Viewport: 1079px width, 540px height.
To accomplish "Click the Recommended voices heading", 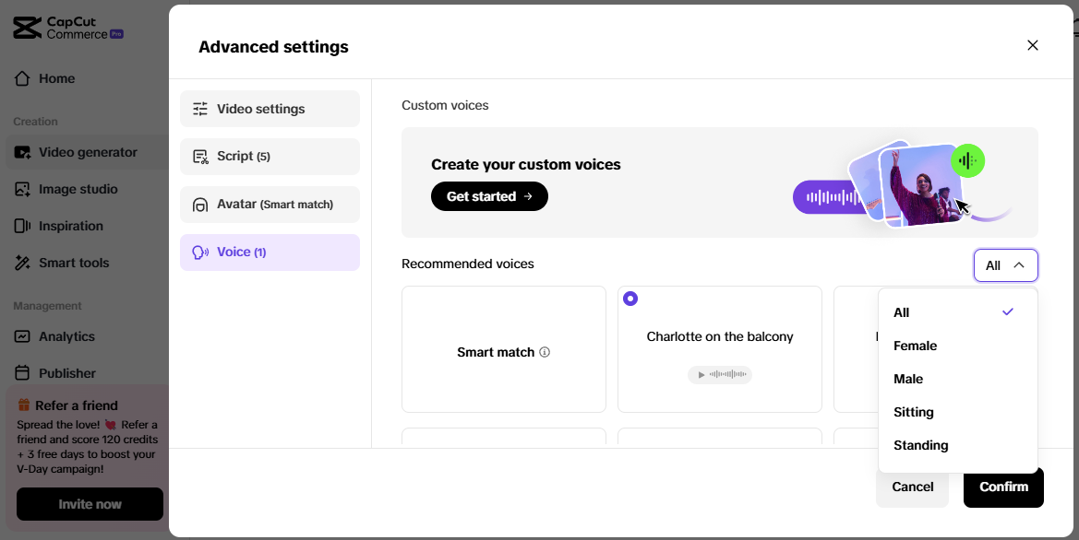I will tap(468, 264).
